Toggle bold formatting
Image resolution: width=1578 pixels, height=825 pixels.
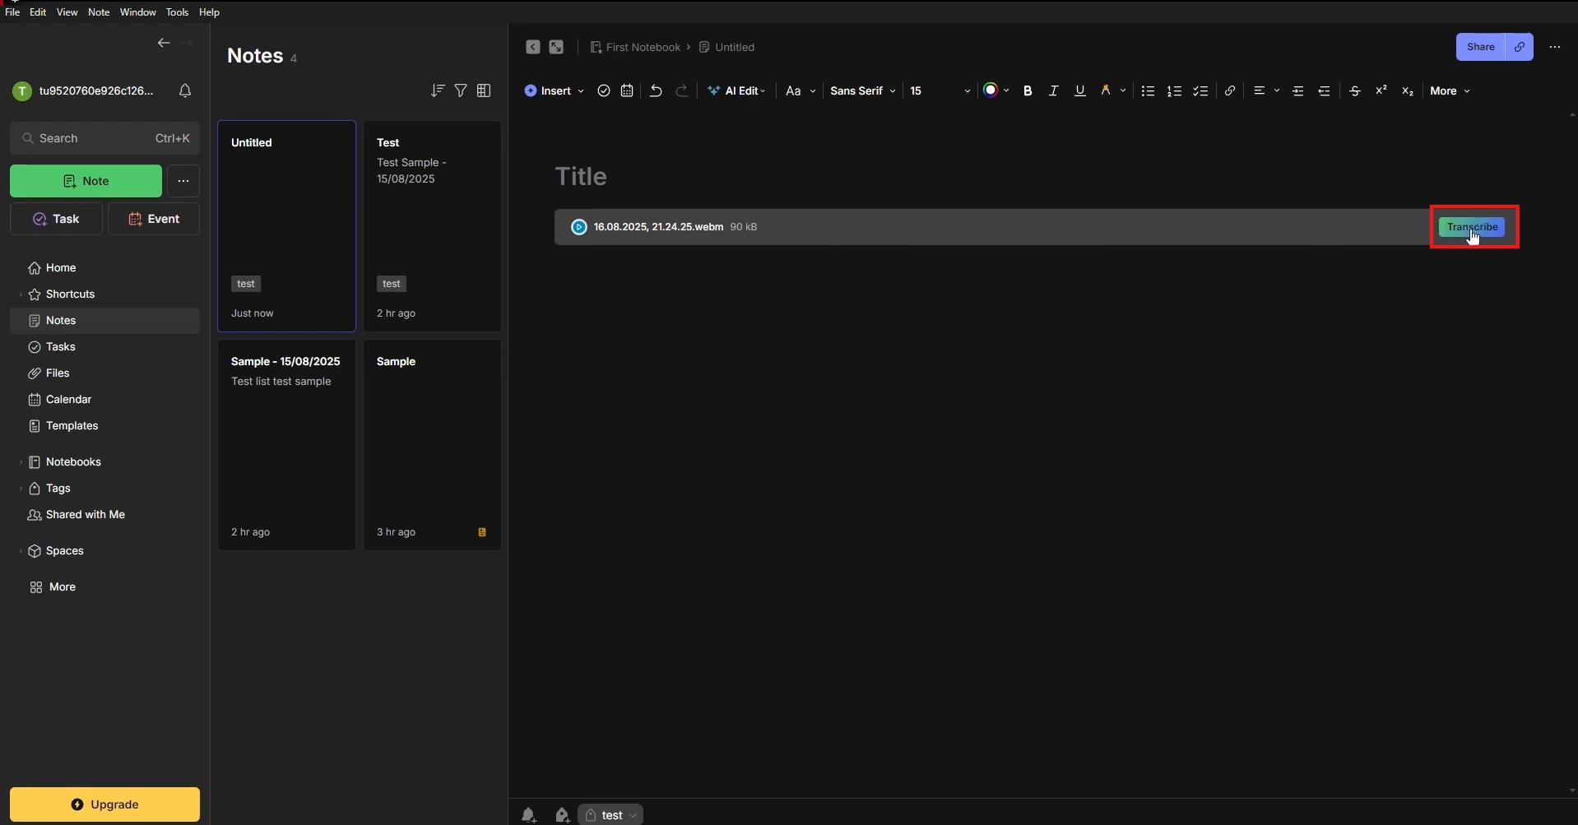[1028, 91]
